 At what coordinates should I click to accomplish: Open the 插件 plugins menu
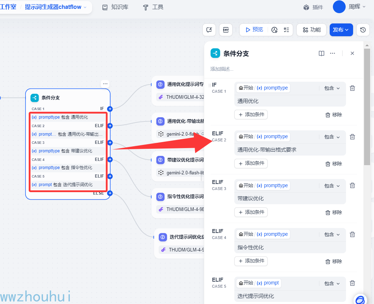click(x=313, y=7)
